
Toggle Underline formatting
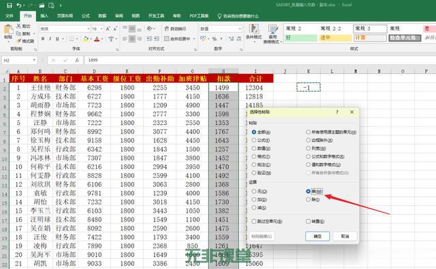coord(57,39)
